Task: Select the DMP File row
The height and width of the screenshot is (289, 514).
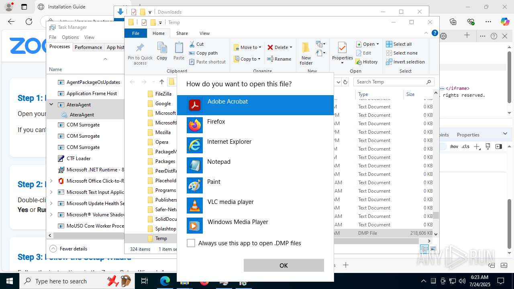Action: pyautogui.click(x=383, y=233)
